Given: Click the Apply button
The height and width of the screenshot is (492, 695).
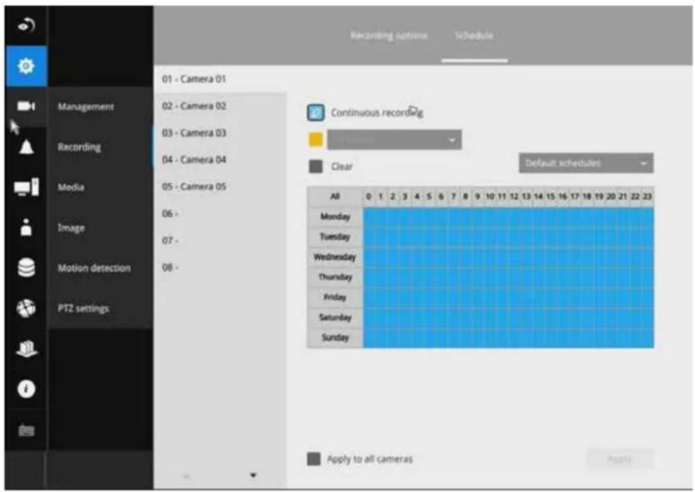Looking at the screenshot, I should point(620,459).
